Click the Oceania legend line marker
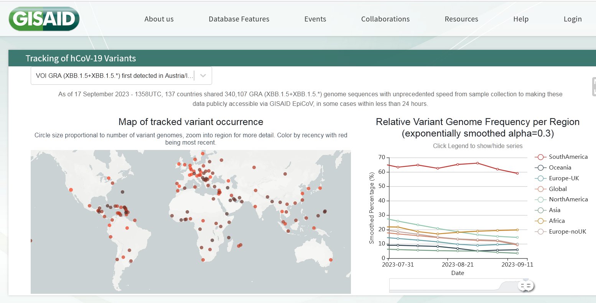The width and height of the screenshot is (596, 303). [540, 168]
